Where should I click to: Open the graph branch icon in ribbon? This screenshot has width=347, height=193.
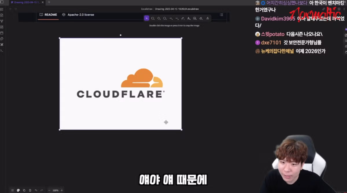(2, 21)
